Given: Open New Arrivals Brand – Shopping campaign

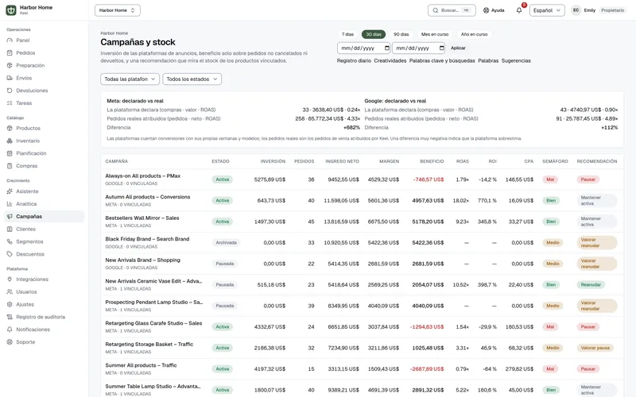Looking at the screenshot, I should (143, 260).
